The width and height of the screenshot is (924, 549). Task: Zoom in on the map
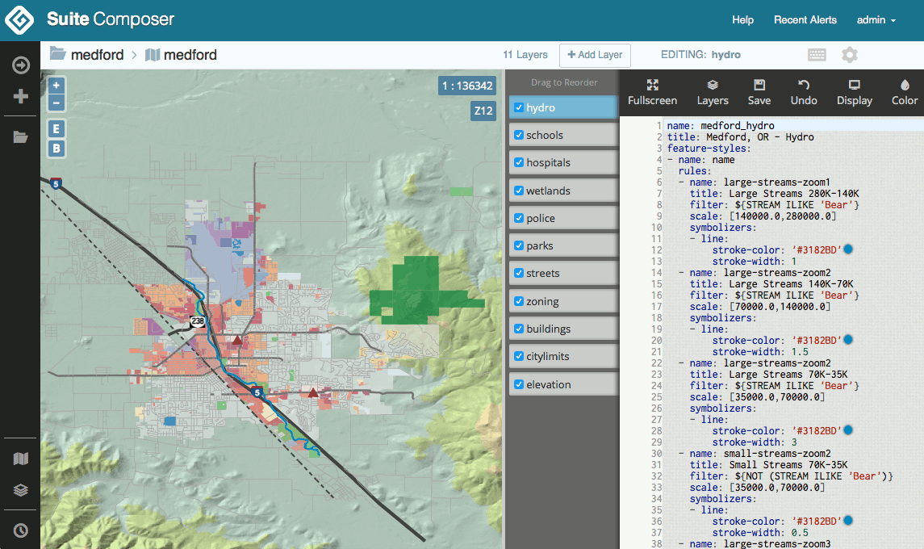pos(56,86)
